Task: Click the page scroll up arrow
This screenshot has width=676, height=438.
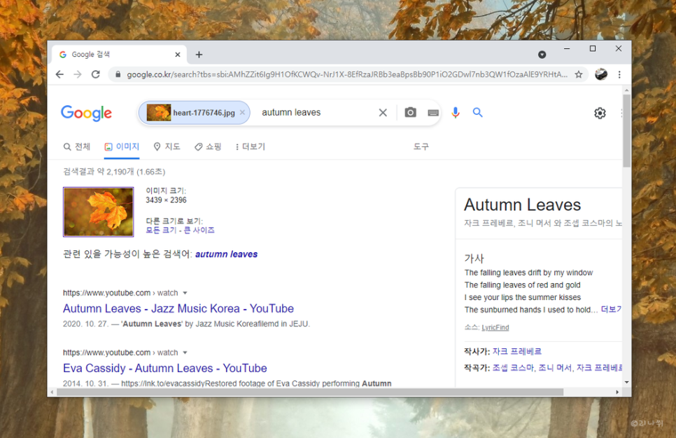Action: [x=627, y=90]
